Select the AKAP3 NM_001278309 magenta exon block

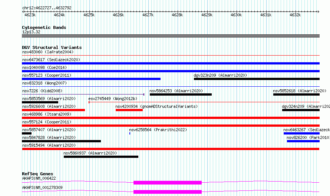pyautogui.click(x=168, y=192)
